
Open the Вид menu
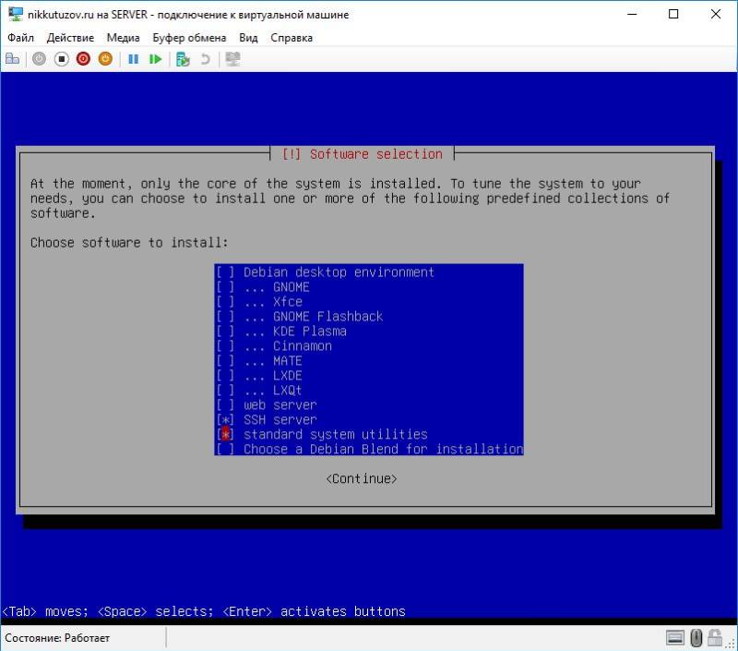(252, 38)
